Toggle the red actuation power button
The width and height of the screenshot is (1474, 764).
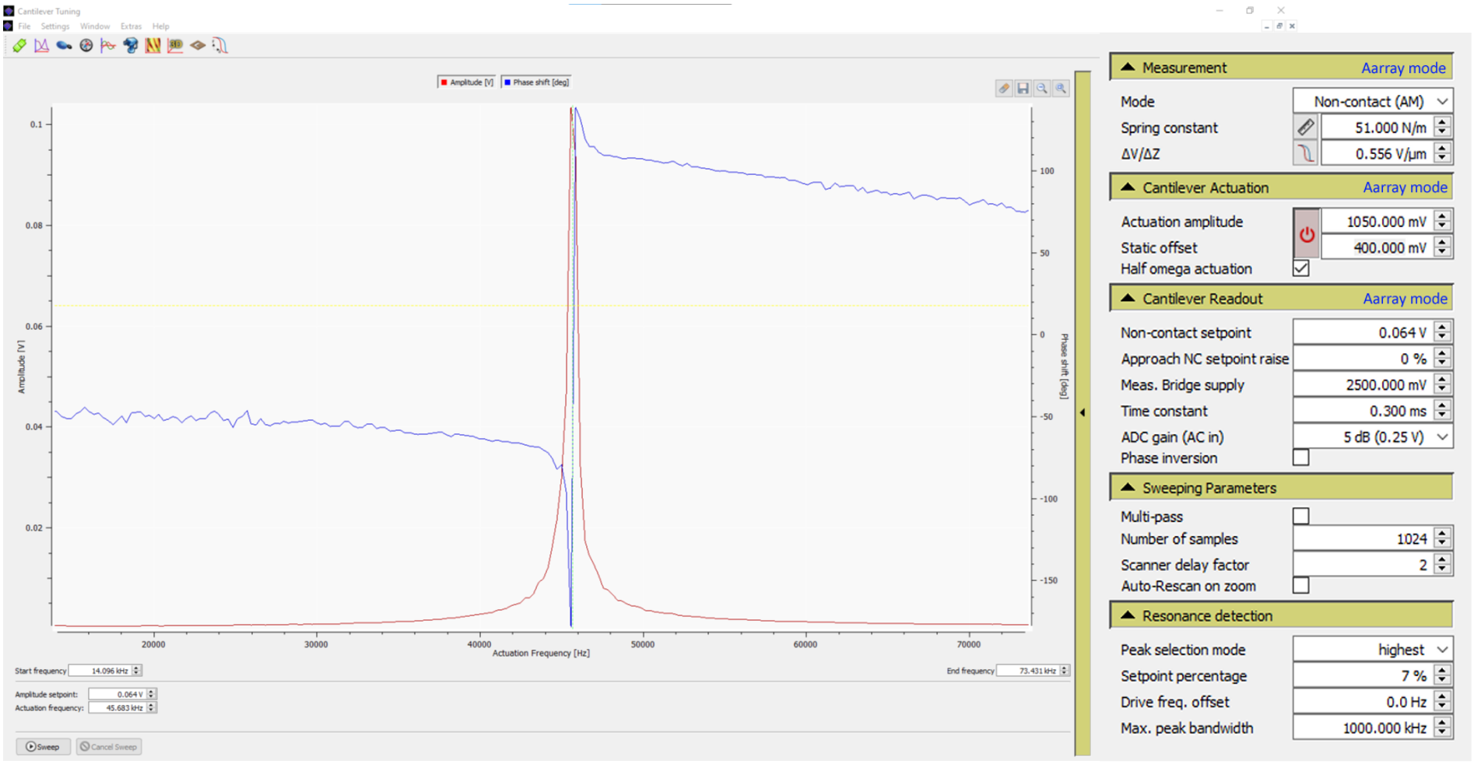point(1307,234)
